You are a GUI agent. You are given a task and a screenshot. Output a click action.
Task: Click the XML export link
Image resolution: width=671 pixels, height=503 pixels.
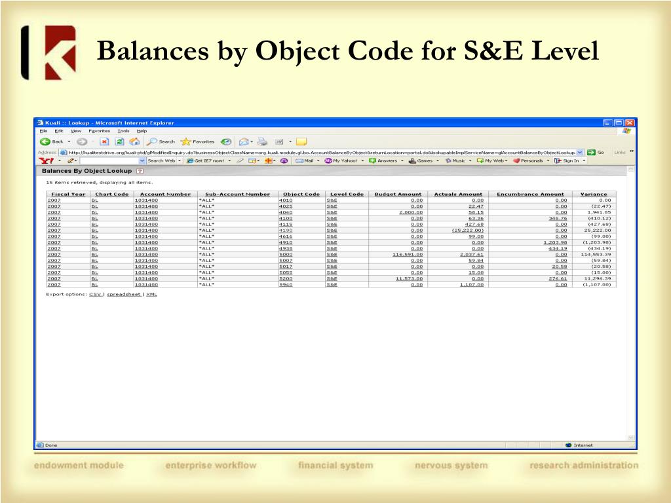point(151,294)
